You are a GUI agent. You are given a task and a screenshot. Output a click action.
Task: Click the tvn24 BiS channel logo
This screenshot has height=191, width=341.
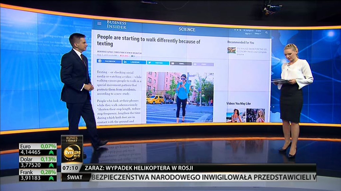tap(72, 153)
